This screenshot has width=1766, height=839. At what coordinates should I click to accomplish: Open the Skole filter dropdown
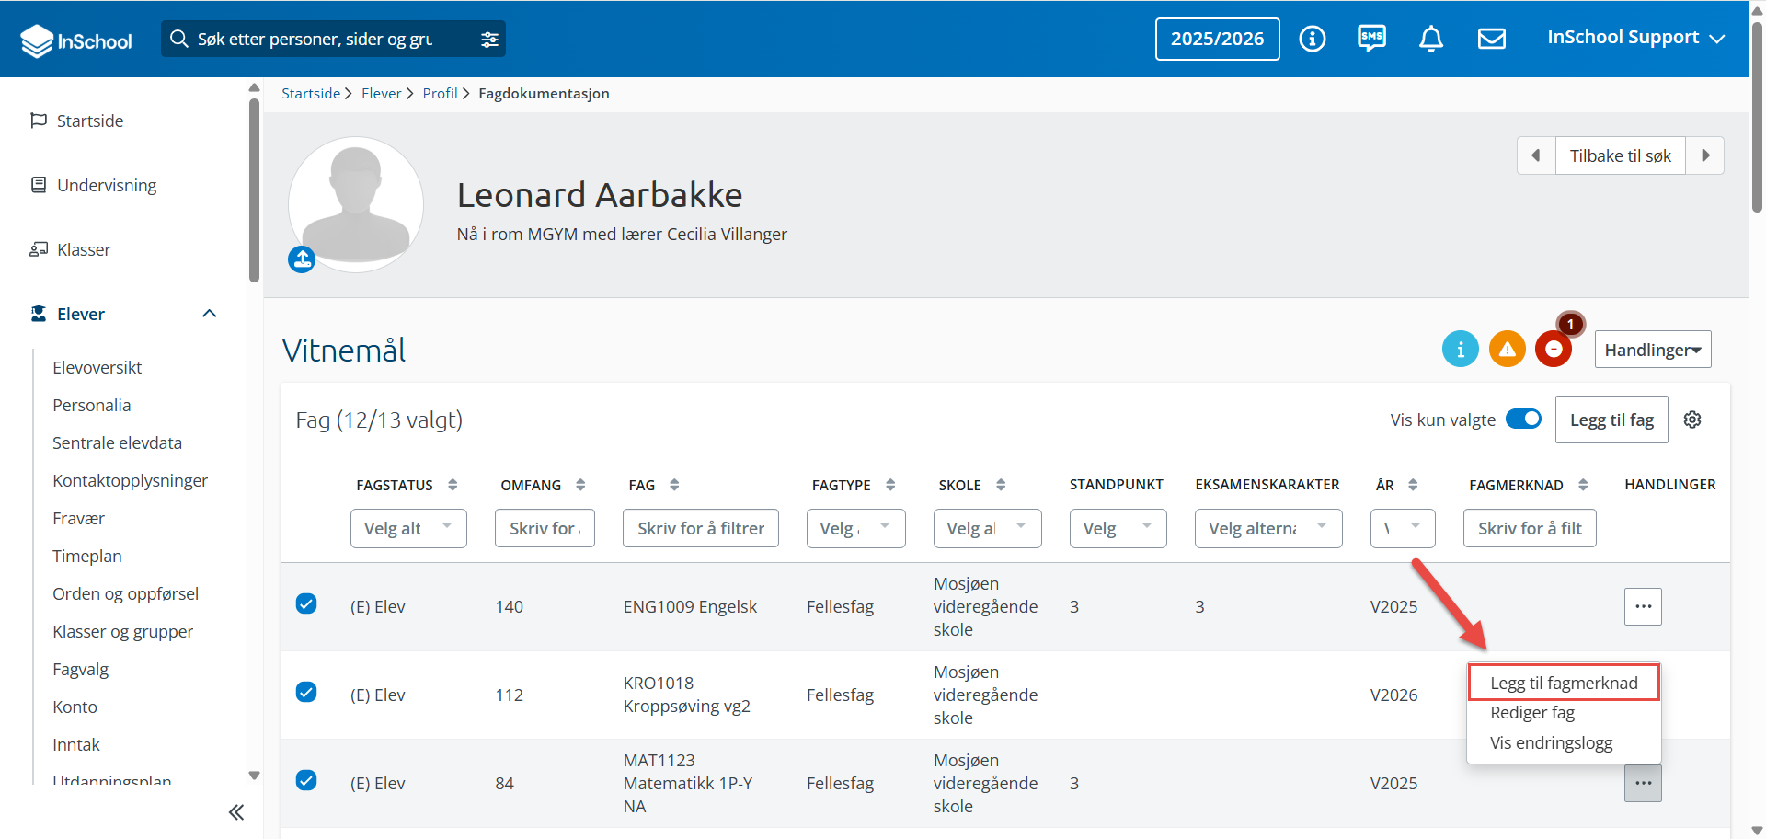[x=987, y=528]
